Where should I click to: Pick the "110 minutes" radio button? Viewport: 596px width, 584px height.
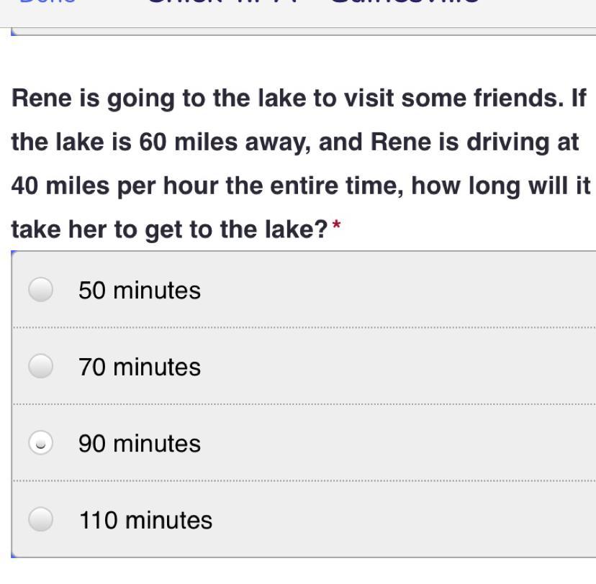click(41, 519)
